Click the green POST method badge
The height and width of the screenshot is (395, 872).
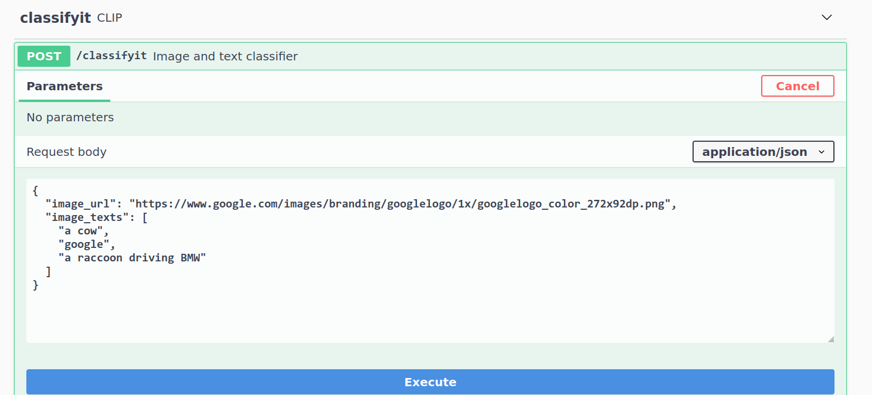[x=43, y=56]
